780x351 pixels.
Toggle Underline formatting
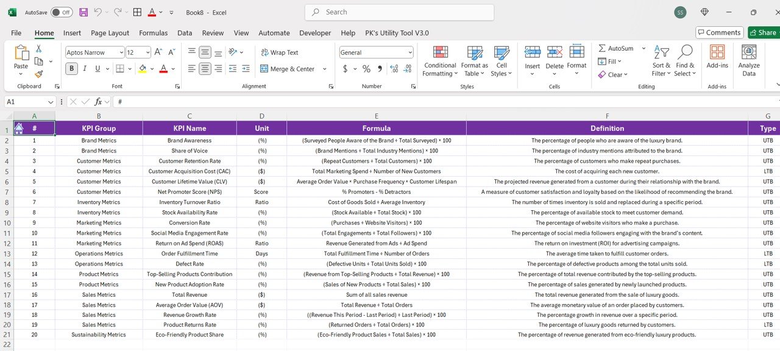coord(99,69)
